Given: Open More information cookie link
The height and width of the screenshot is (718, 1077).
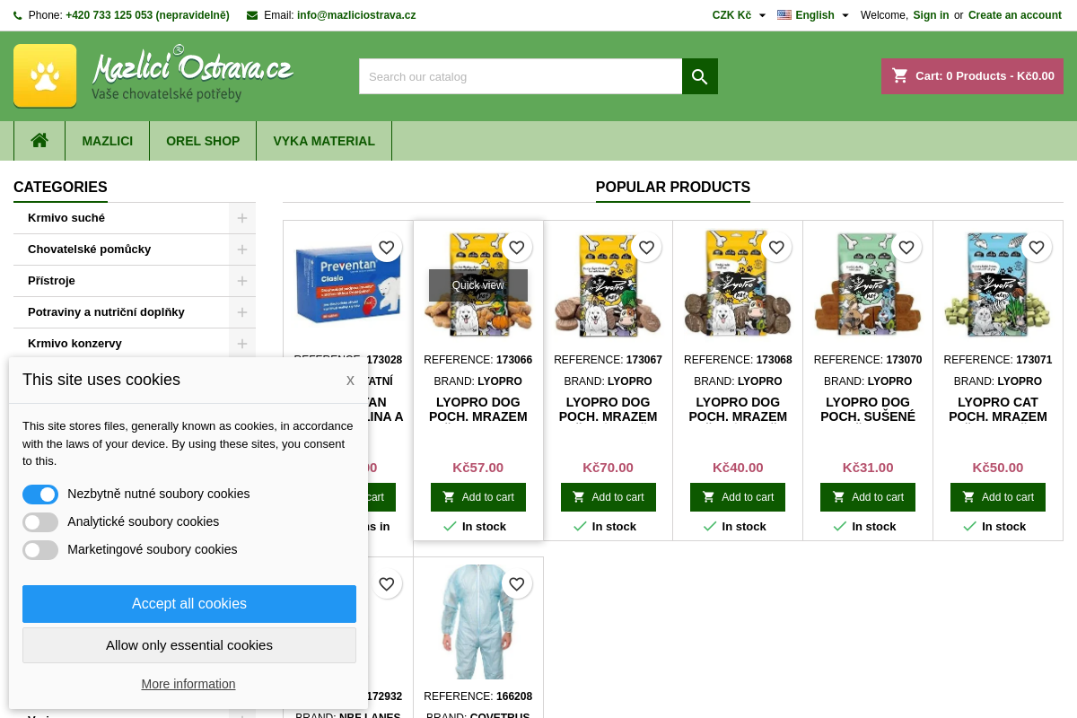Looking at the screenshot, I should pyautogui.click(x=188, y=684).
